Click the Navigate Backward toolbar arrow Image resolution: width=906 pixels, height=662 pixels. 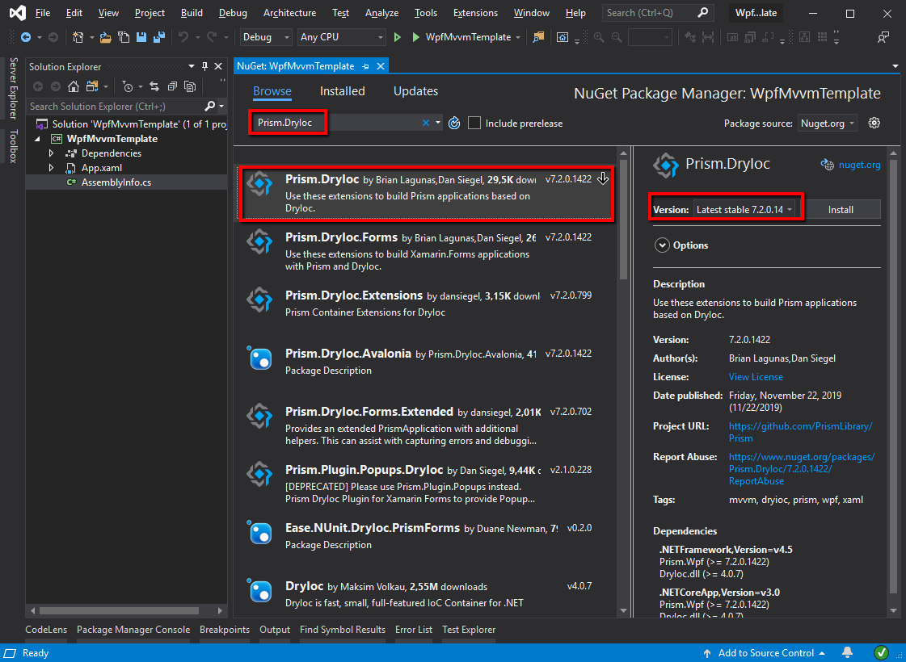[x=26, y=37]
